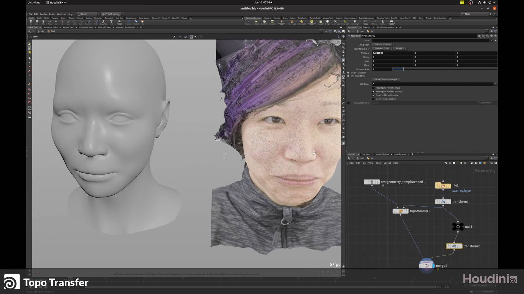Open the Windows menu
The image size is (524, 294).
point(61,14)
